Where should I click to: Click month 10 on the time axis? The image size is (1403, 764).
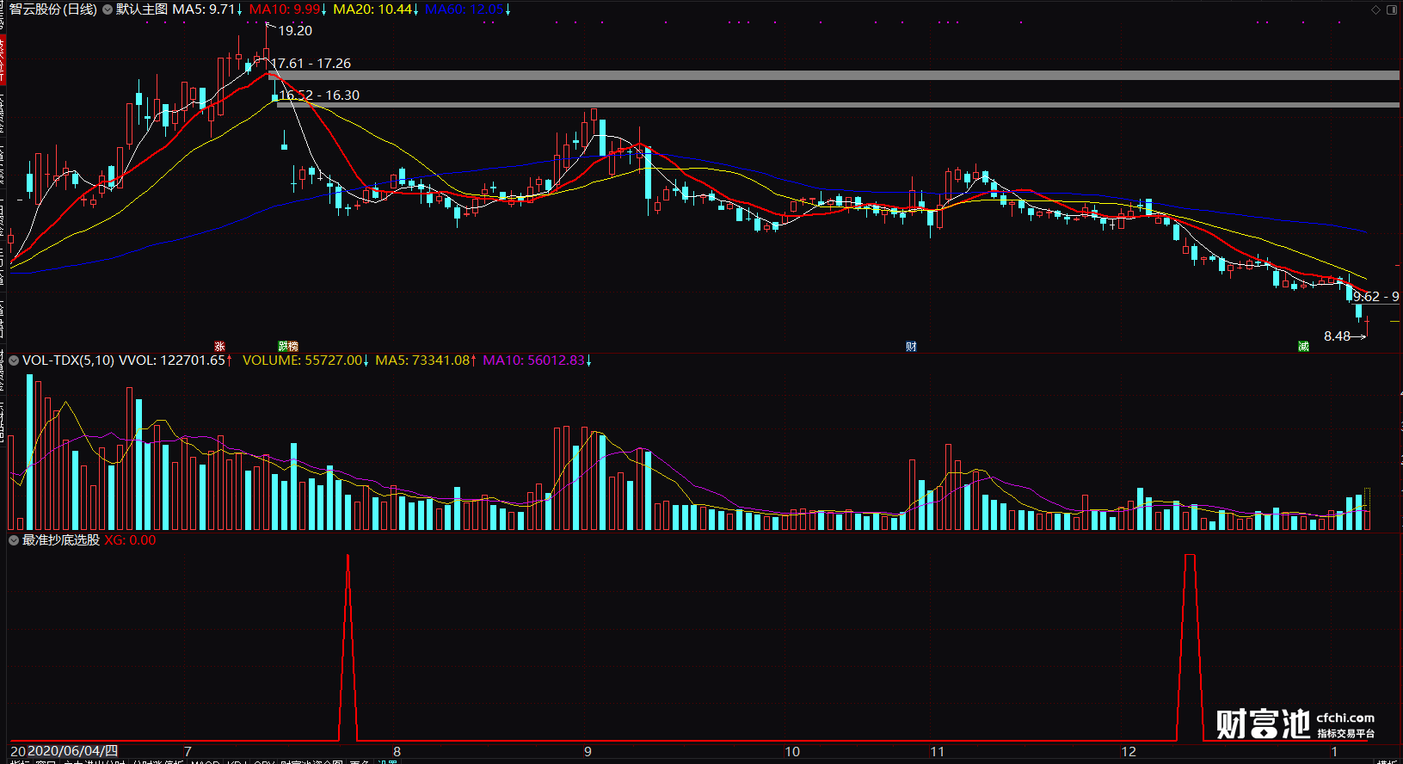tap(792, 752)
